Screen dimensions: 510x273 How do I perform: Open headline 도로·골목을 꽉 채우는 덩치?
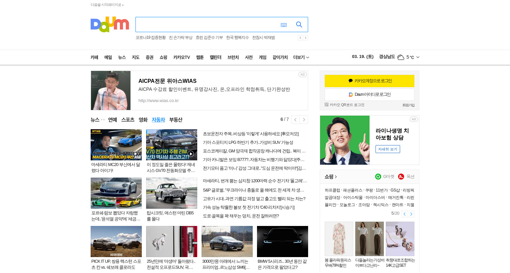[x=241, y=216]
